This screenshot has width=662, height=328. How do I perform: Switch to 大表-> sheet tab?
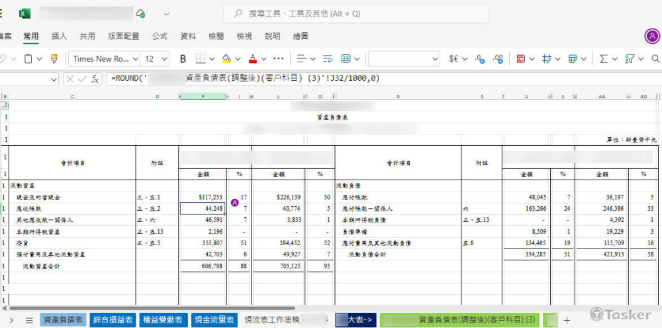click(355, 319)
